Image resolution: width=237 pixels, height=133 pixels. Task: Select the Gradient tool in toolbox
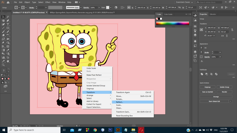click(3, 50)
